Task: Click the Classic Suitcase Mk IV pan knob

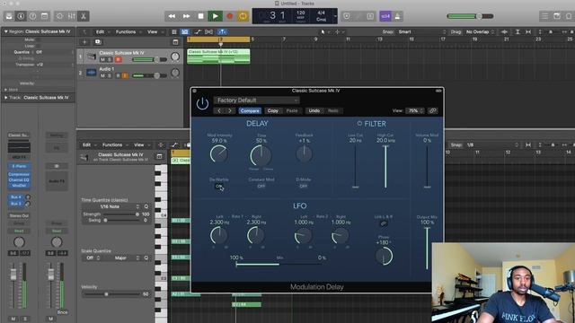Action: tap(175, 57)
